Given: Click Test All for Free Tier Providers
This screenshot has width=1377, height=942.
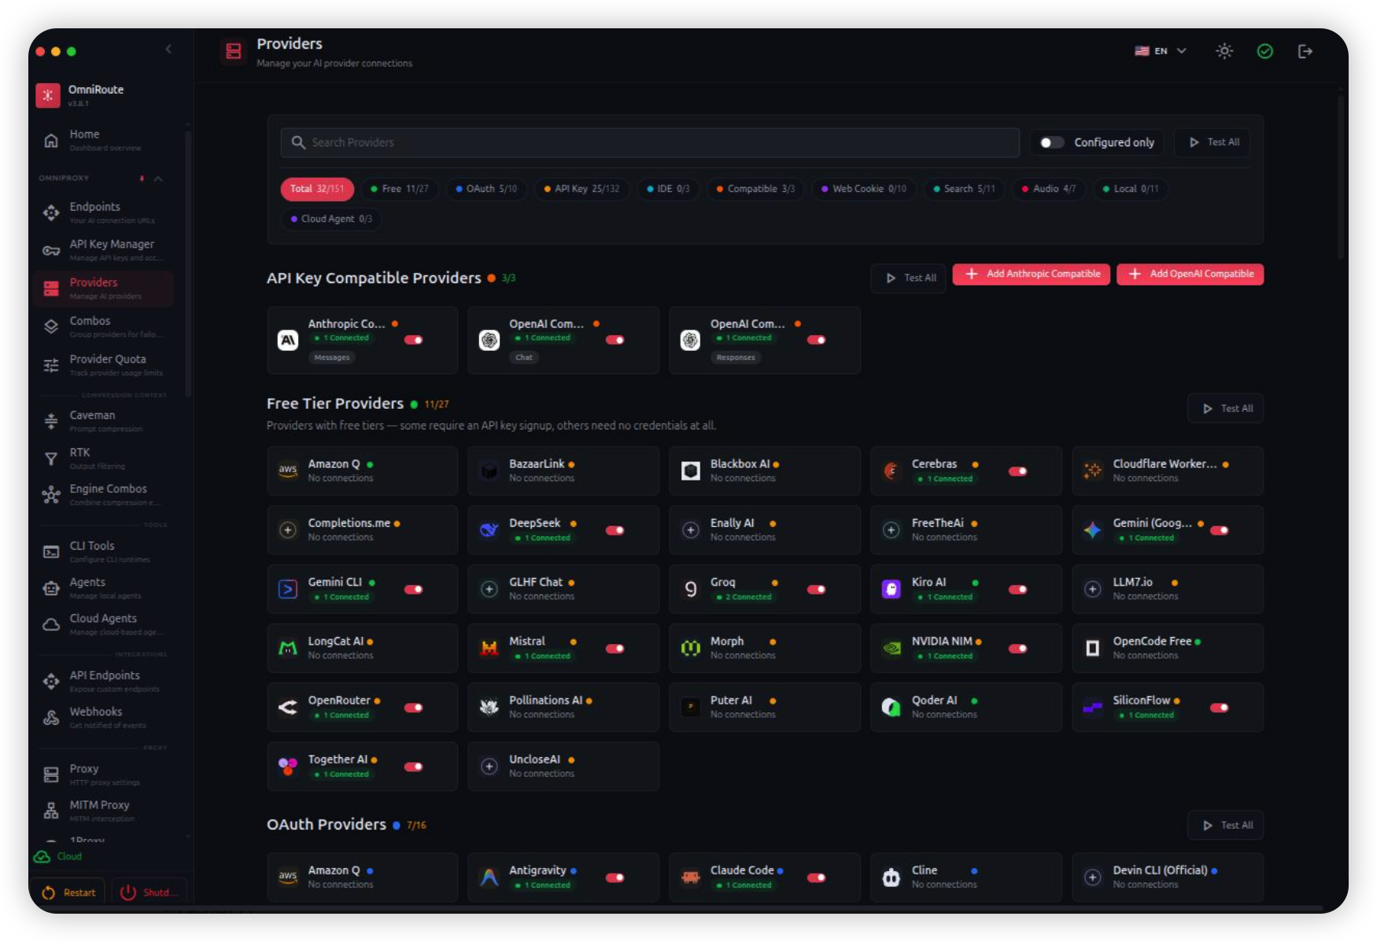Looking at the screenshot, I should coord(1226,409).
